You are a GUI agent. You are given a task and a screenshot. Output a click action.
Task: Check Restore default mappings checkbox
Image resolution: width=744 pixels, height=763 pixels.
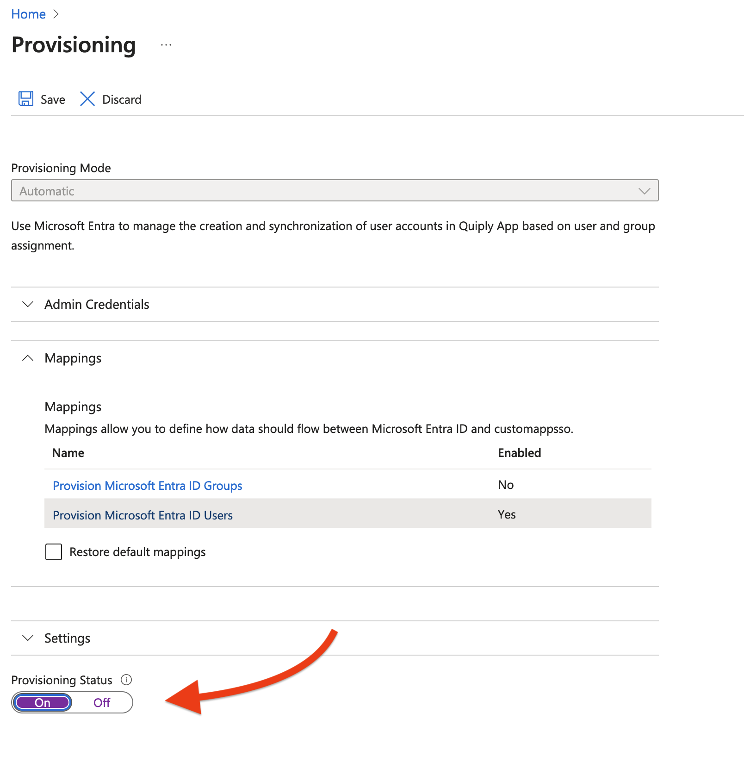(54, 552)
